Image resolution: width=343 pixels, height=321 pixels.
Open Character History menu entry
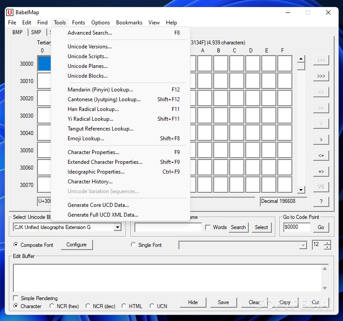[120, 182]
